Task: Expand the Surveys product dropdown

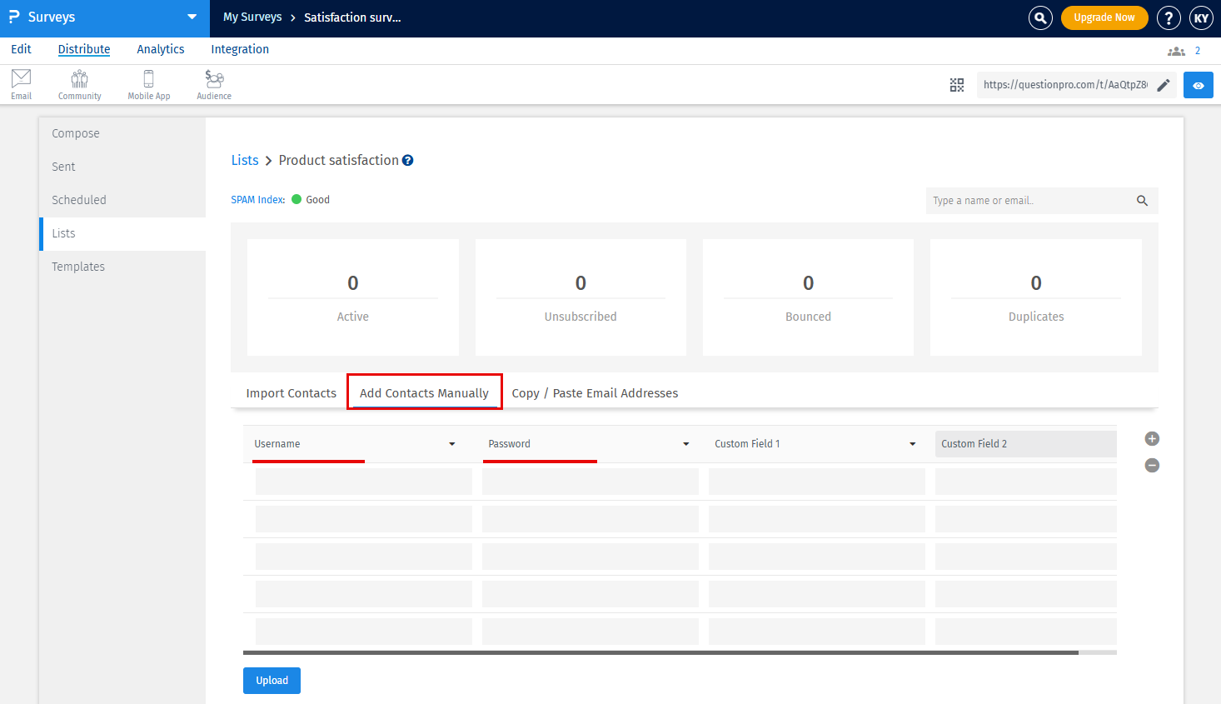Action: coord(192,17)
